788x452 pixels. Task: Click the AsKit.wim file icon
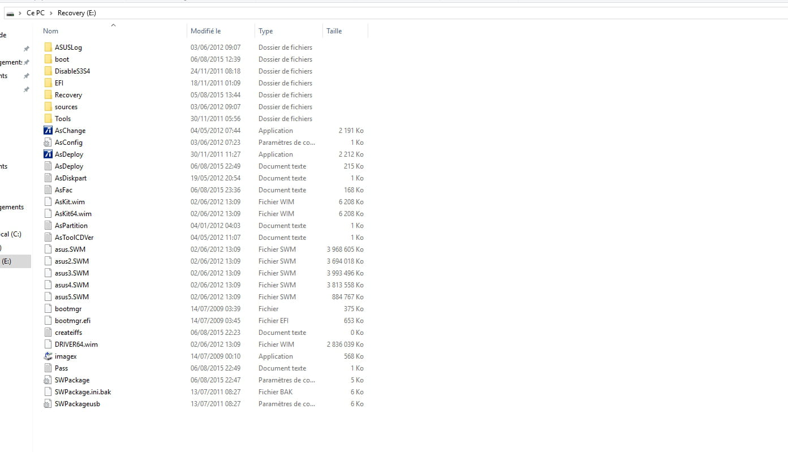click(48, 202)
